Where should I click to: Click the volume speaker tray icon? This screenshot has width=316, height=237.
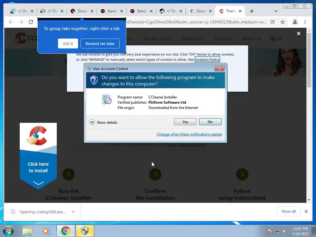285,231
